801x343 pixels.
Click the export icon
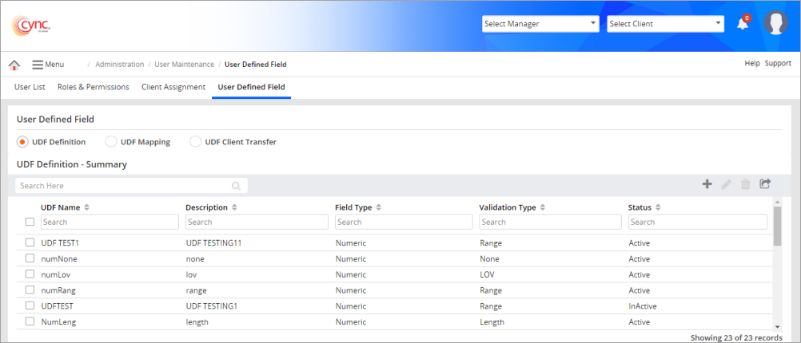(x=765, y=184)
